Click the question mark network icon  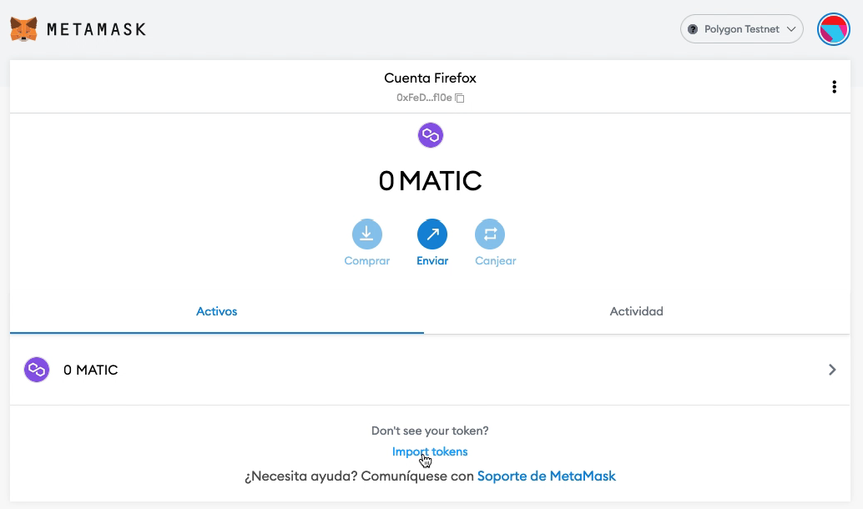click(x=693, y=29)
